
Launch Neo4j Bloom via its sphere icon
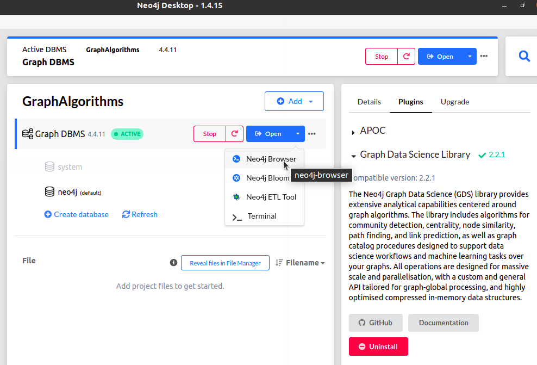pos(236,178)
